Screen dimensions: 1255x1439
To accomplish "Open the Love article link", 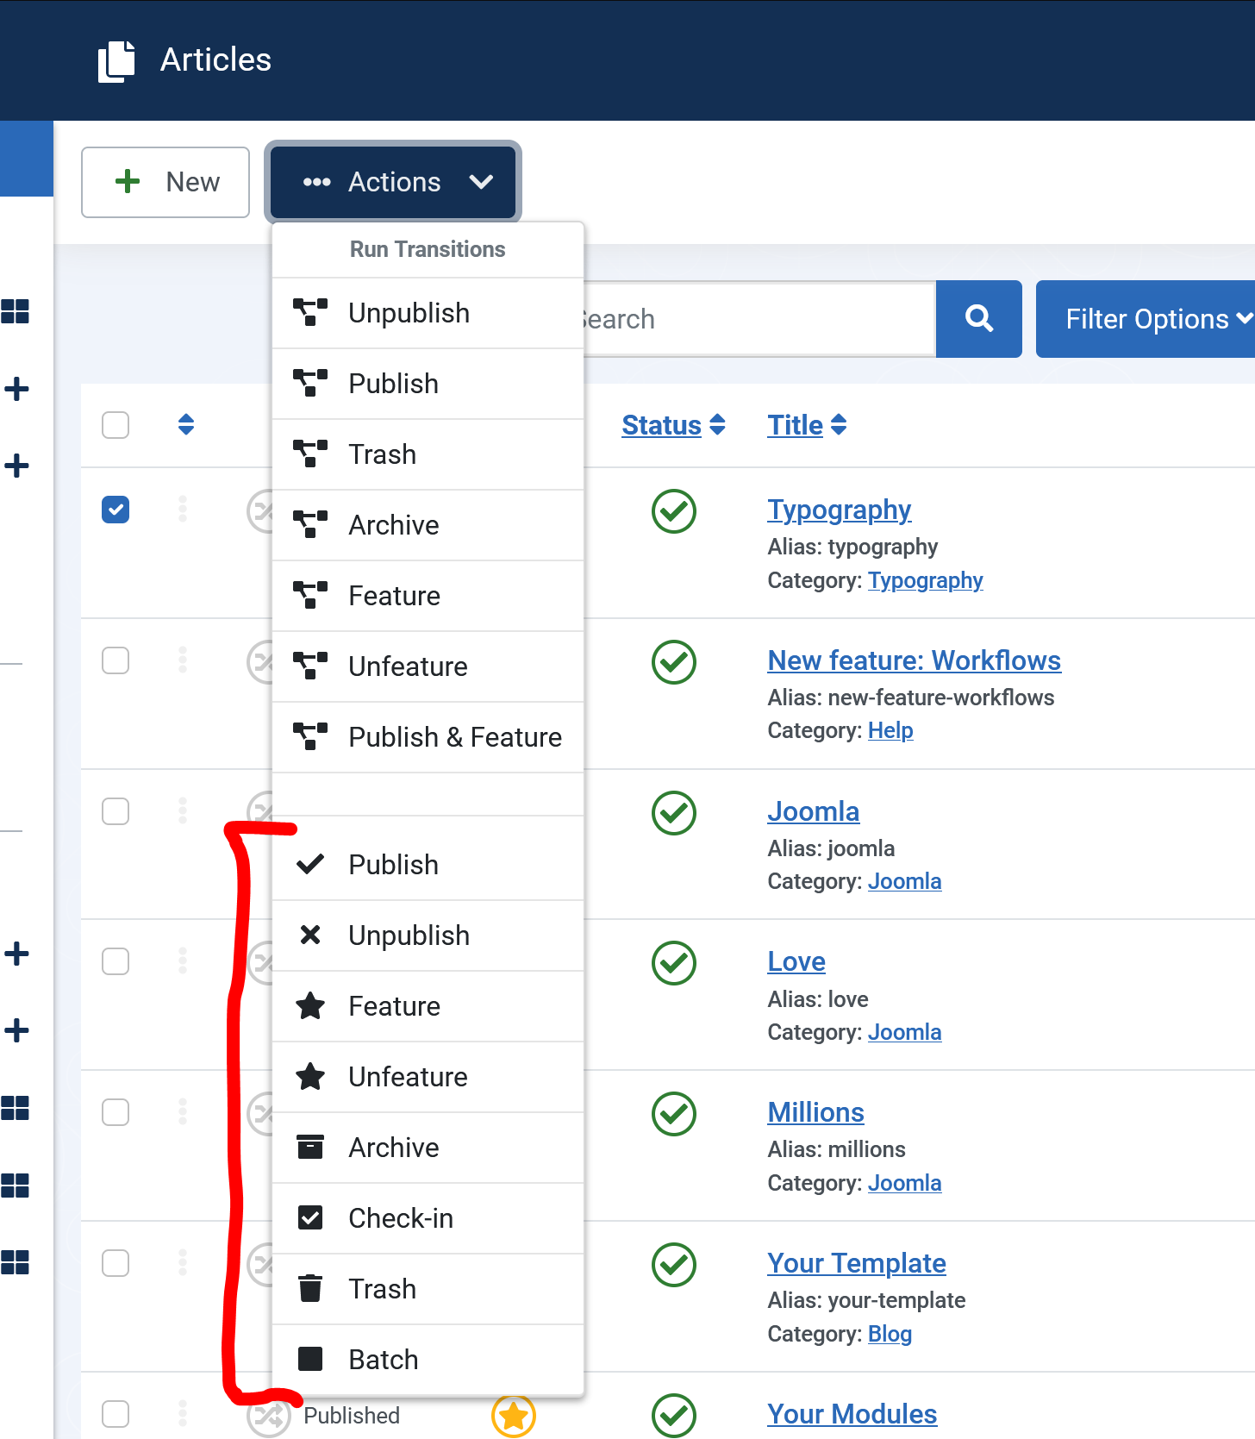I will point(796,961).
